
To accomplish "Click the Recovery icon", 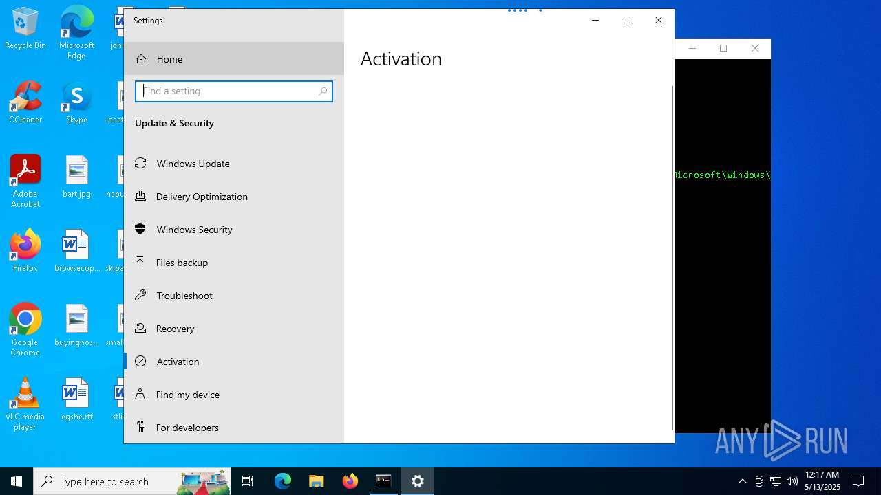I will point(140,328).
